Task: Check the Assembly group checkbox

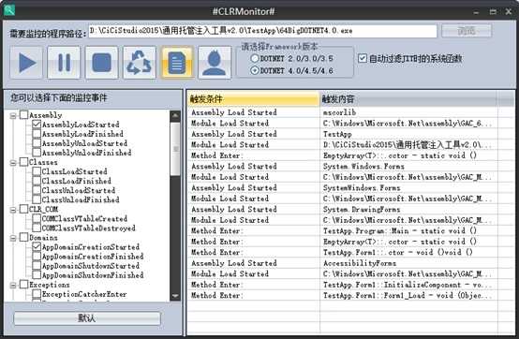Action: pos(23,115)
